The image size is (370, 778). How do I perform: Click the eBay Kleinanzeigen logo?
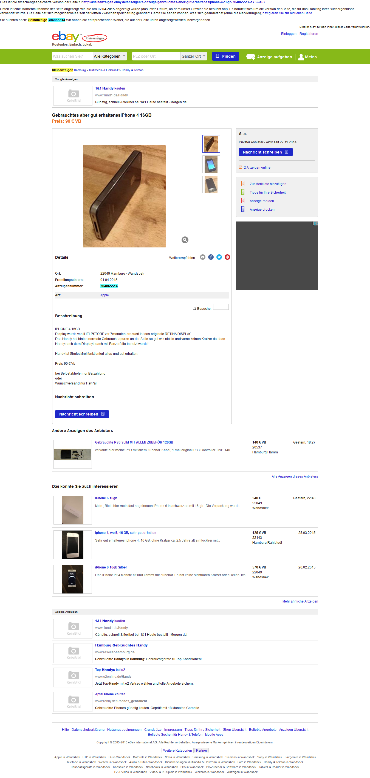point(79,39)
